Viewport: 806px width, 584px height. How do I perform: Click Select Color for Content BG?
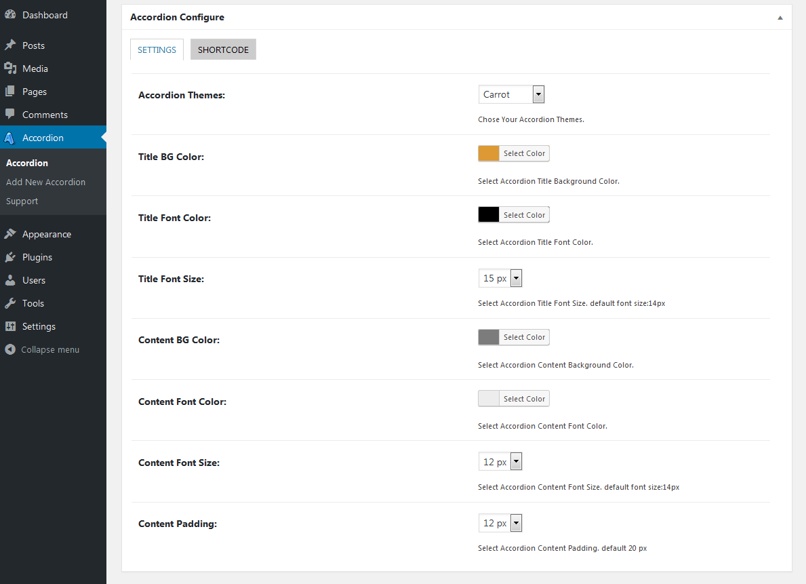[x=524, y=337]
